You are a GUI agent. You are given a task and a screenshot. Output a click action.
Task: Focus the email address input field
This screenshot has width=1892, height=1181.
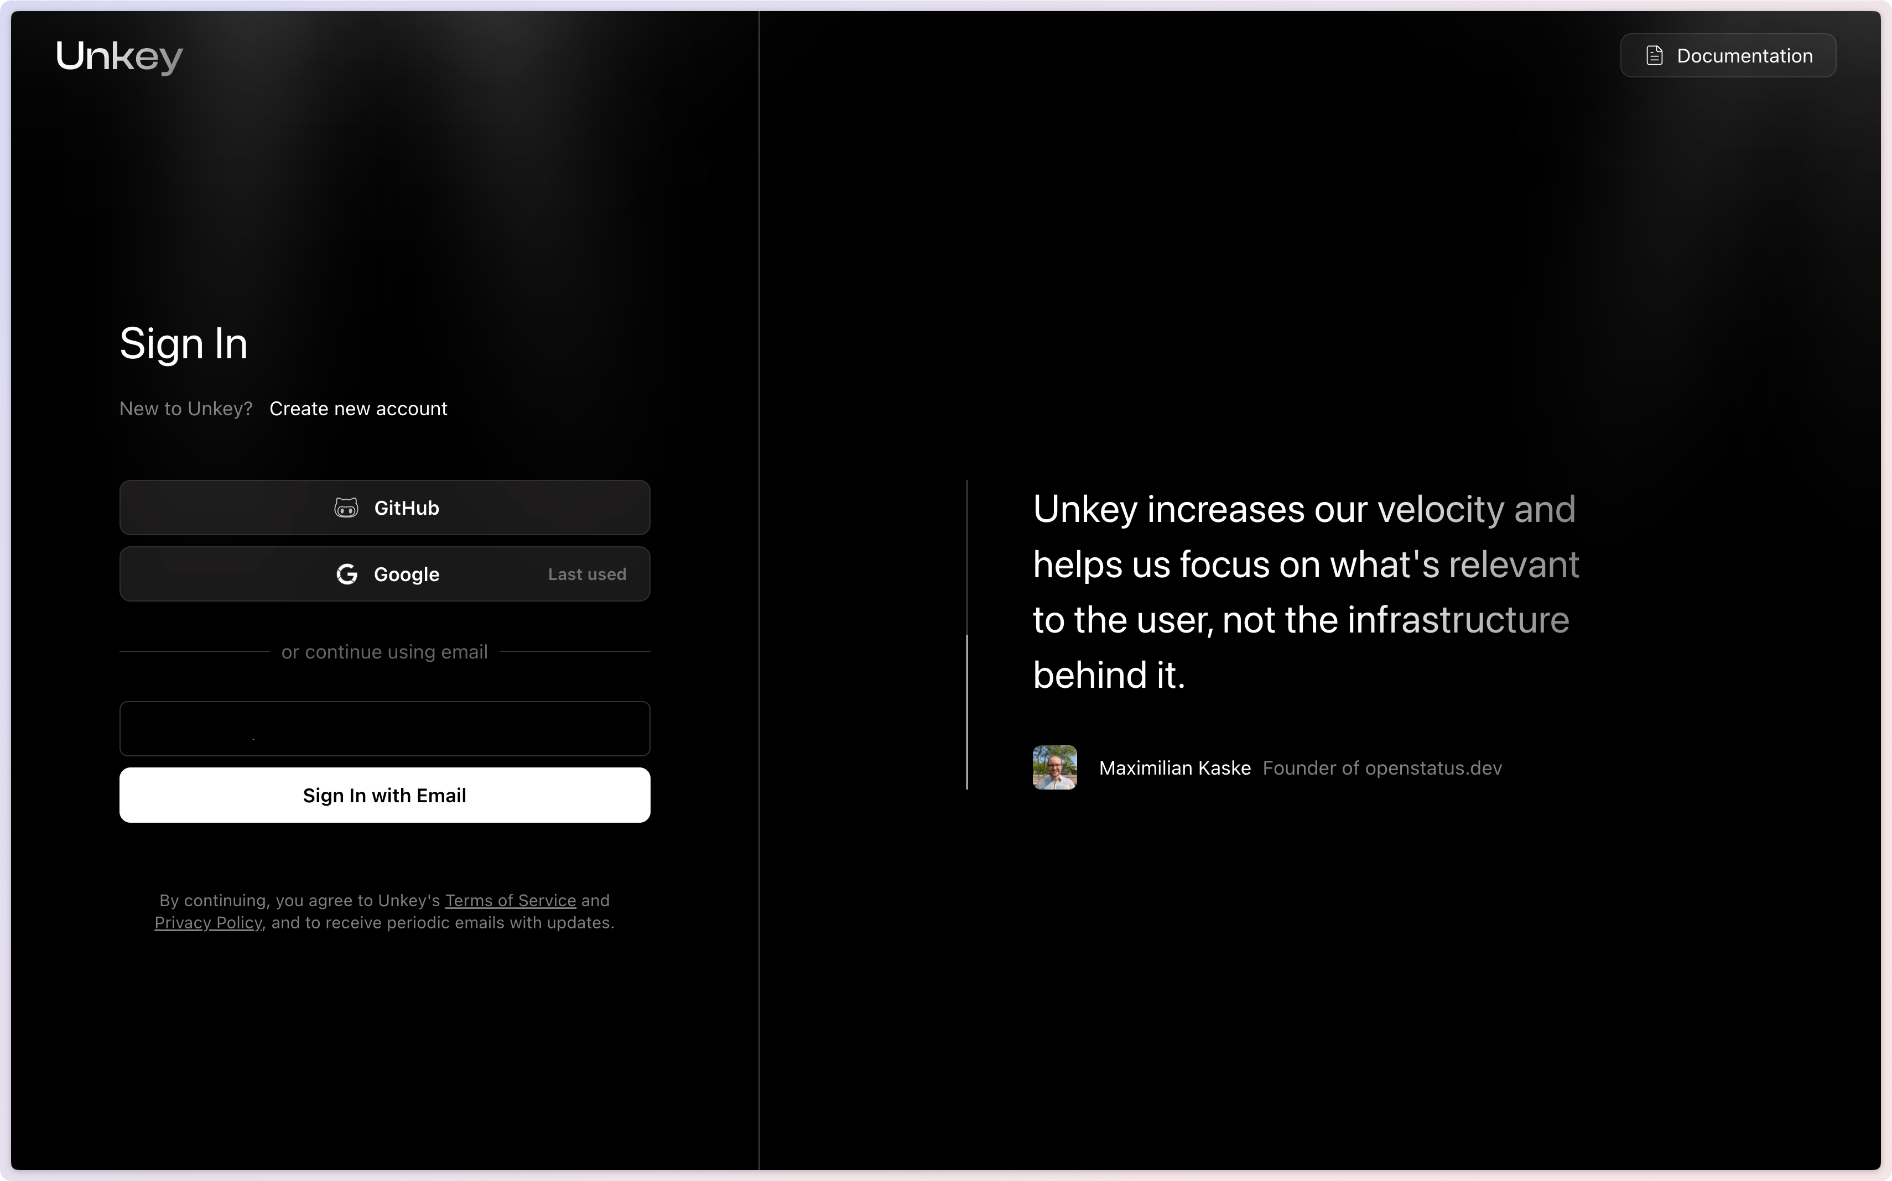pos(384,729)
